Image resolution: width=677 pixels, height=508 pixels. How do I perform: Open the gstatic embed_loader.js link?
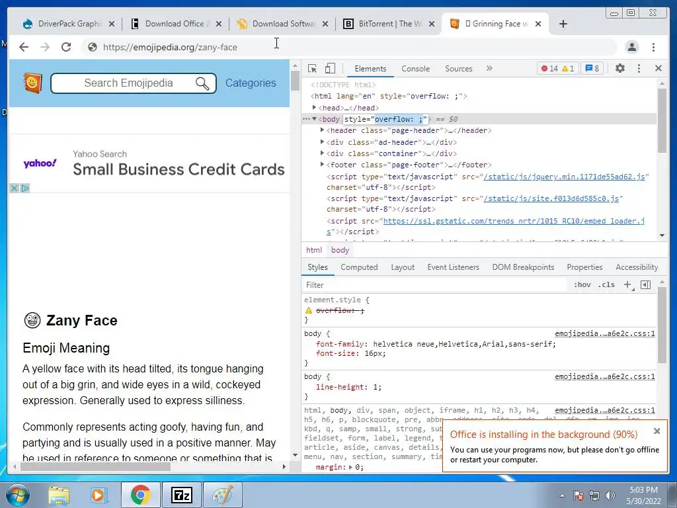[514, 221]
